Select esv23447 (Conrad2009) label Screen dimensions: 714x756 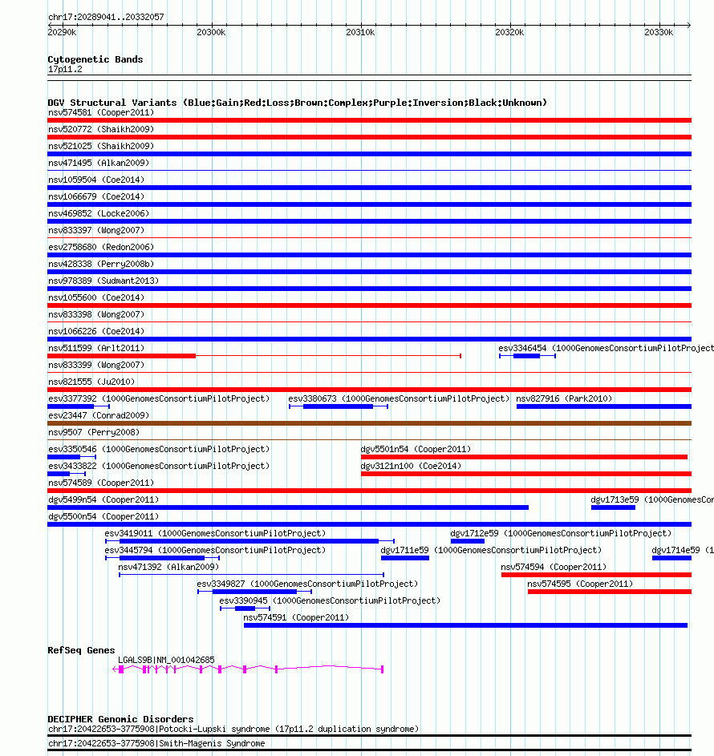(x=99, y=415)
